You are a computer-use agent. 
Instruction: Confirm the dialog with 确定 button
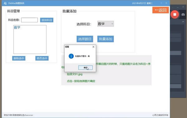click(85, 68)
